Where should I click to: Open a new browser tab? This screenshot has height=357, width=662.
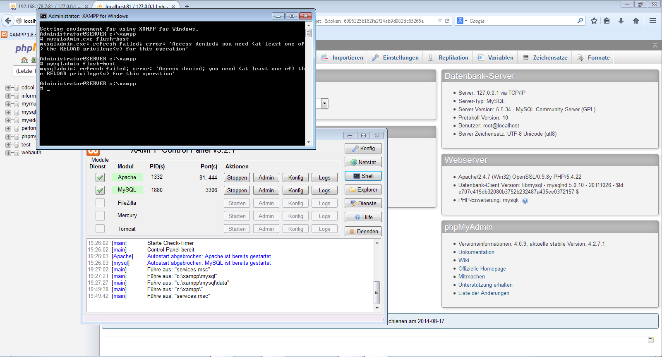187,7
